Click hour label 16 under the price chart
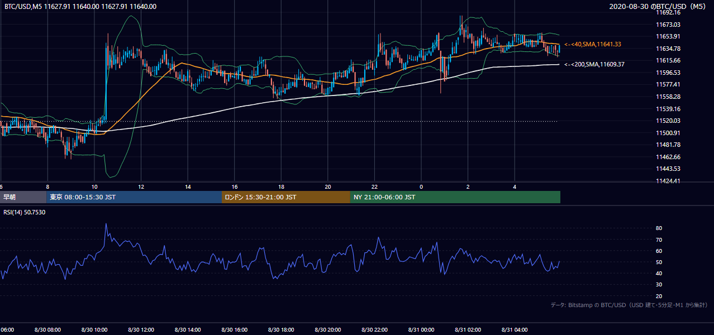The height and width of the screenshot is (335, 714). click(235, 187)
